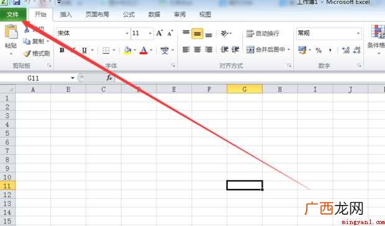The width and height of the screenshot is (385, 226).
Task: Toggle middle vertical alignment icon
Action: [197, 33]
